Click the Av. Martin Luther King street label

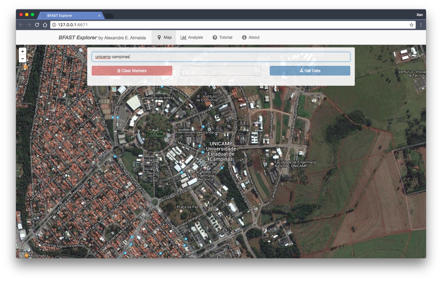132,180
